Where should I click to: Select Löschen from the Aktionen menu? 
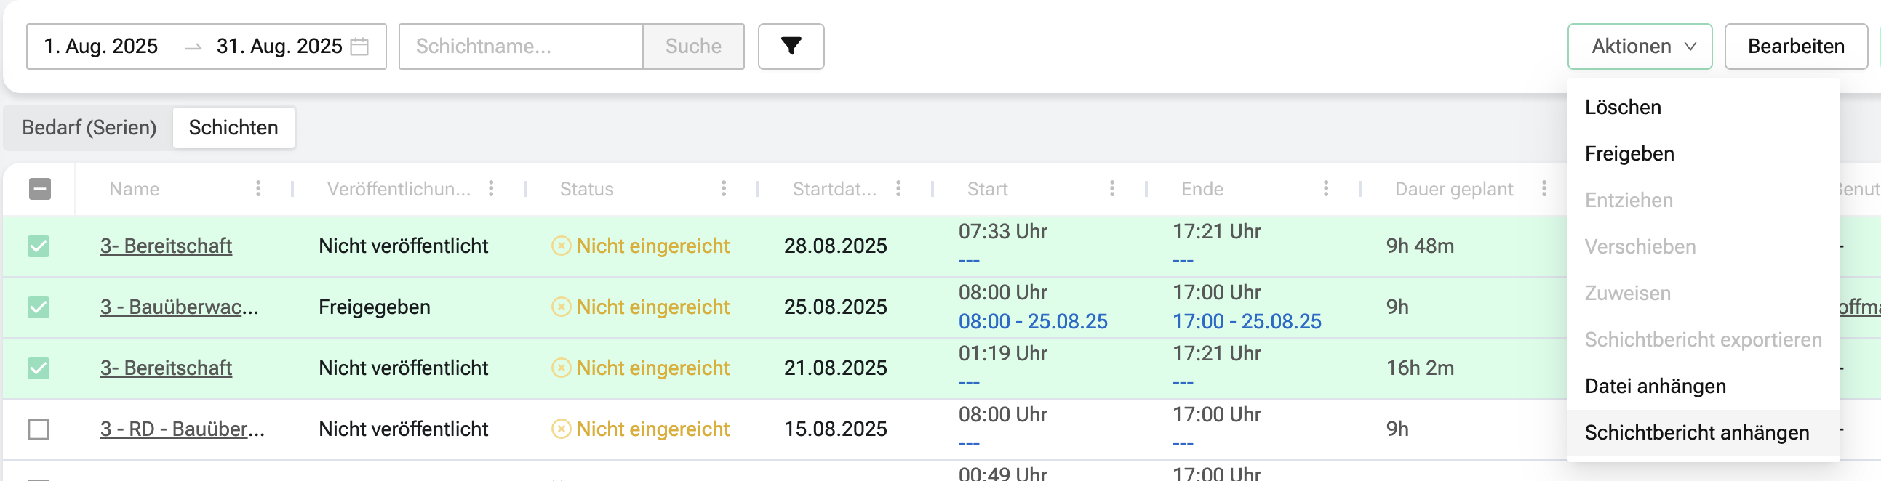[x=1623, y=108]
